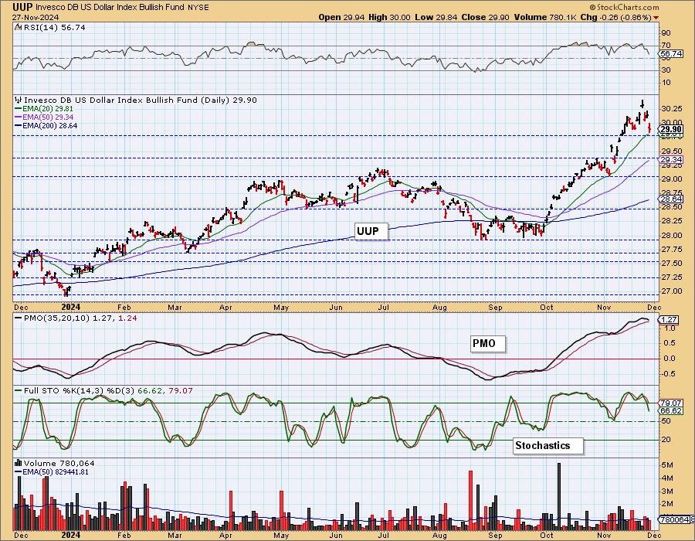The image size is (695, 541).
Task: Click the 70 level label on the RSI axis
Action: point(666,46)
